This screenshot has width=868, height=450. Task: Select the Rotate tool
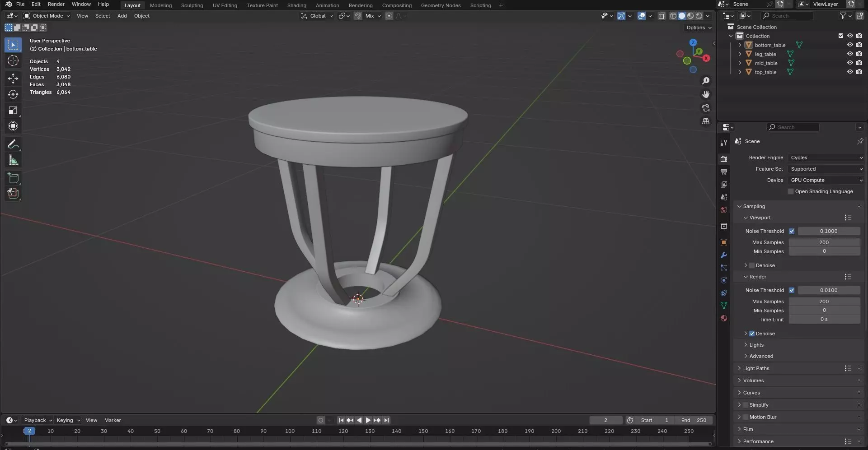(13, 94)
